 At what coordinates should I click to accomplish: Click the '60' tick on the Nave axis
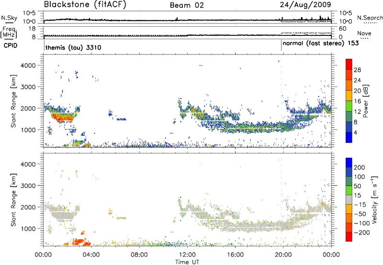click(342, 29)
